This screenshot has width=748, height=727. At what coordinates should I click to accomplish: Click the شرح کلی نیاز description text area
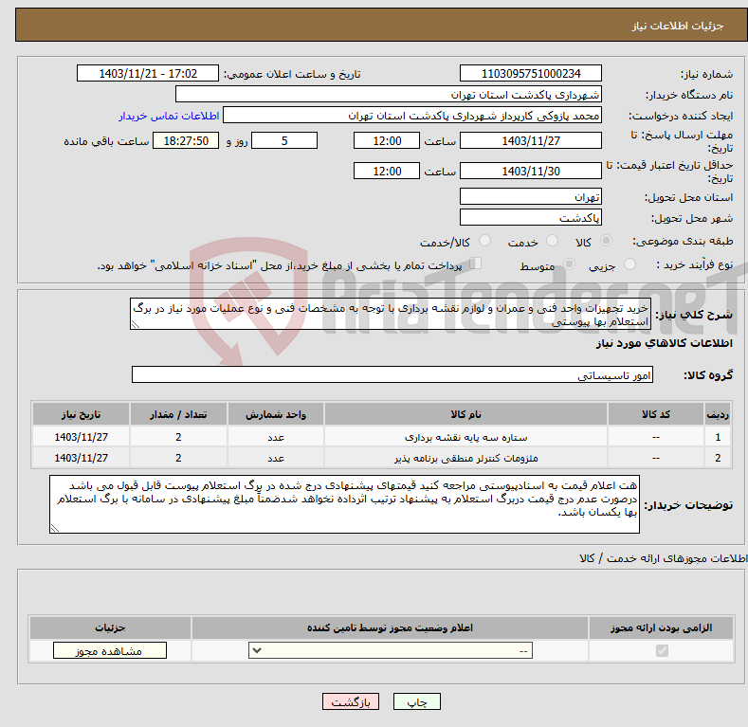[x=391, y=315]
